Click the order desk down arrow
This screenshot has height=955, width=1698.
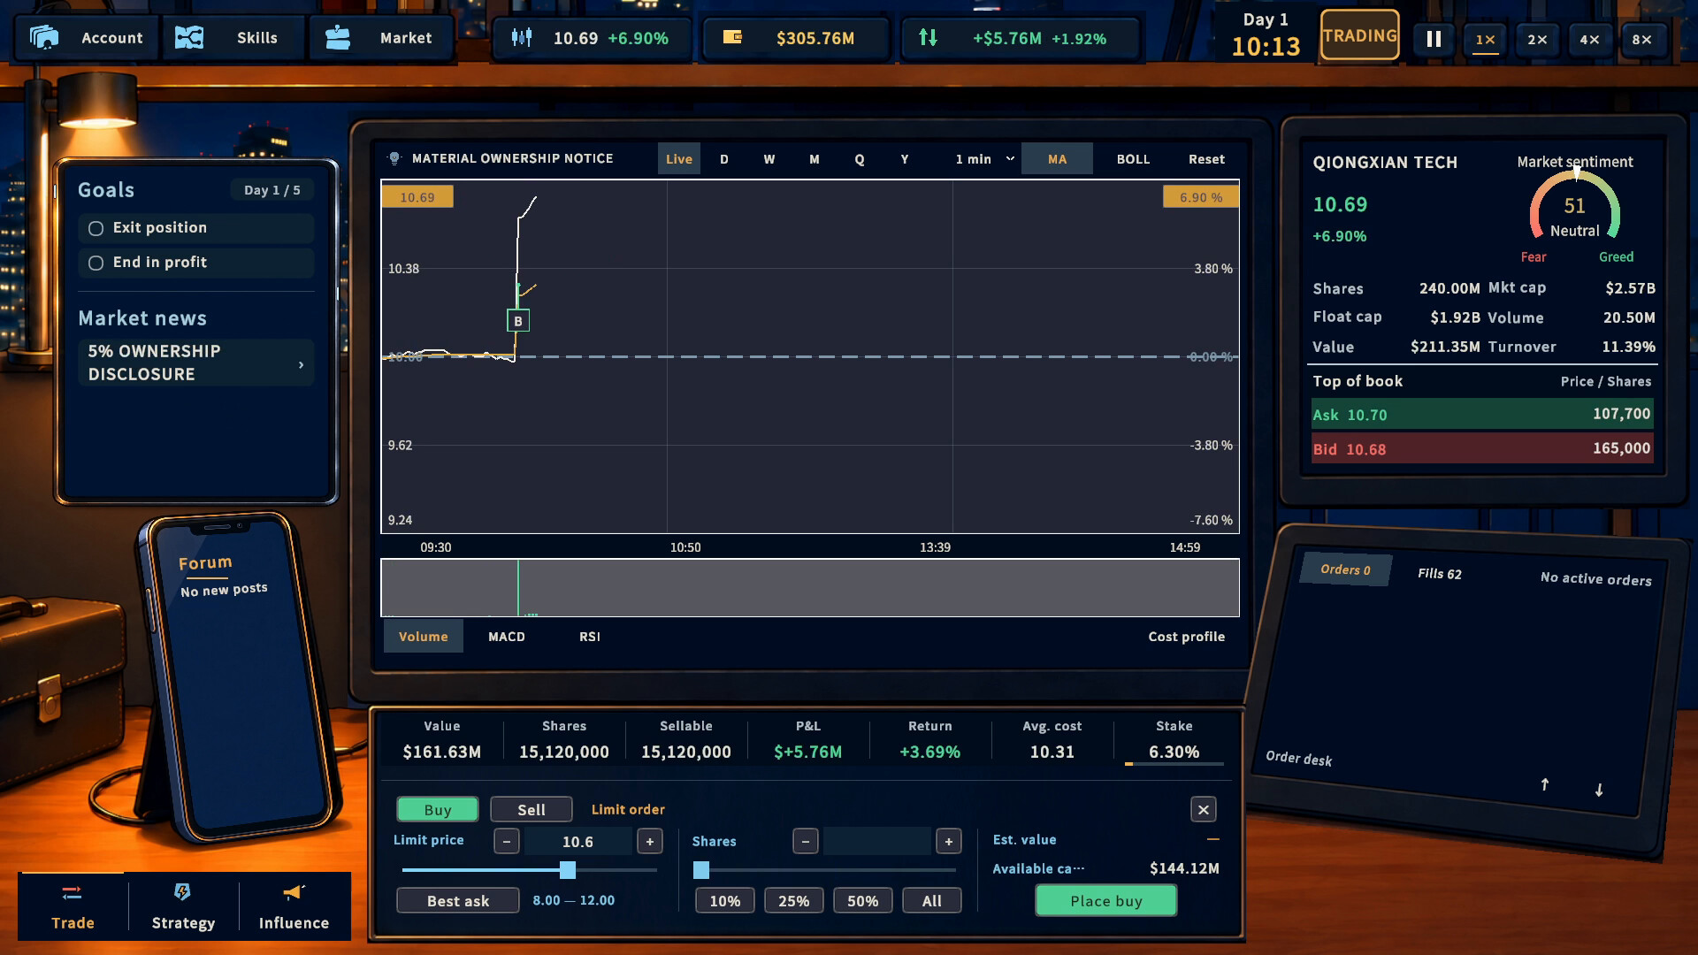point(1599,790)
